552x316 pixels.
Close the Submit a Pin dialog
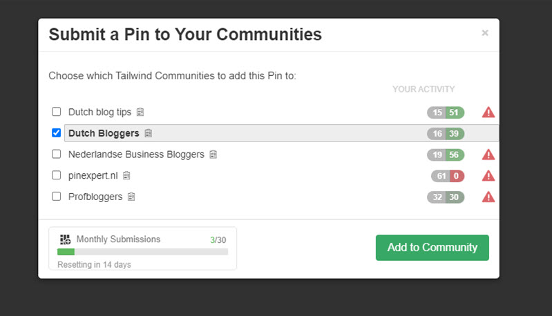[485, 33]
